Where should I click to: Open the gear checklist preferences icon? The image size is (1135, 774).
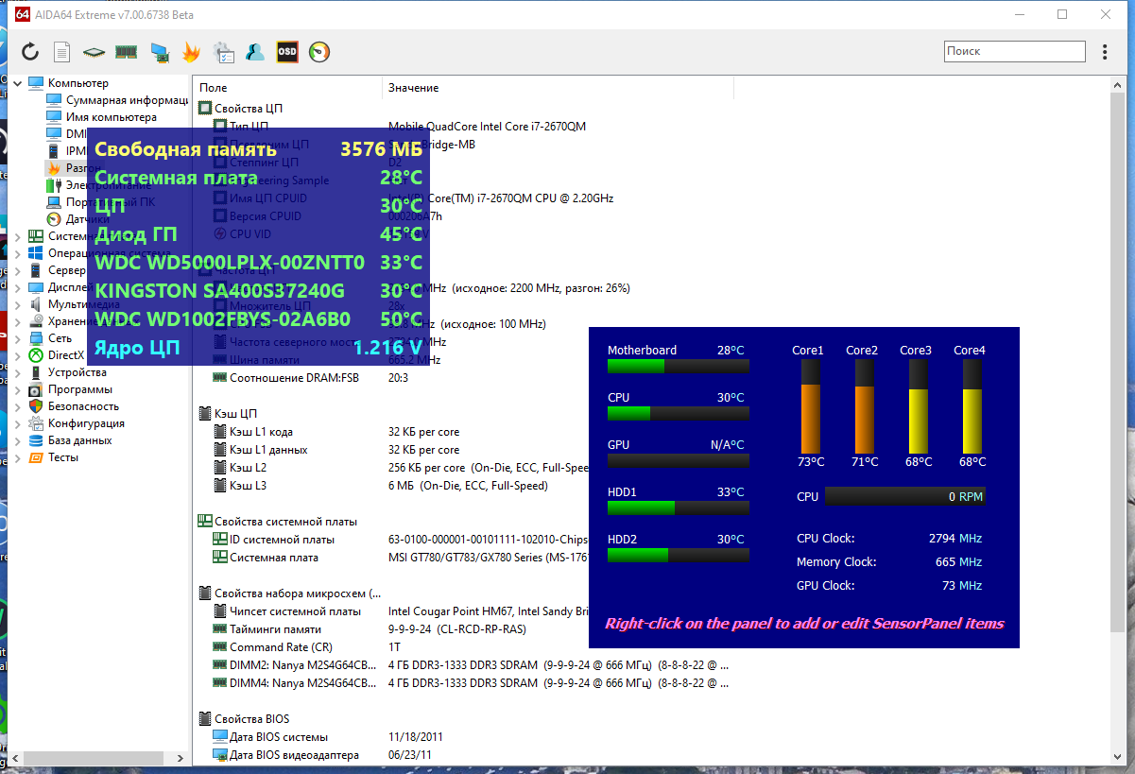(x=223, y=52)
